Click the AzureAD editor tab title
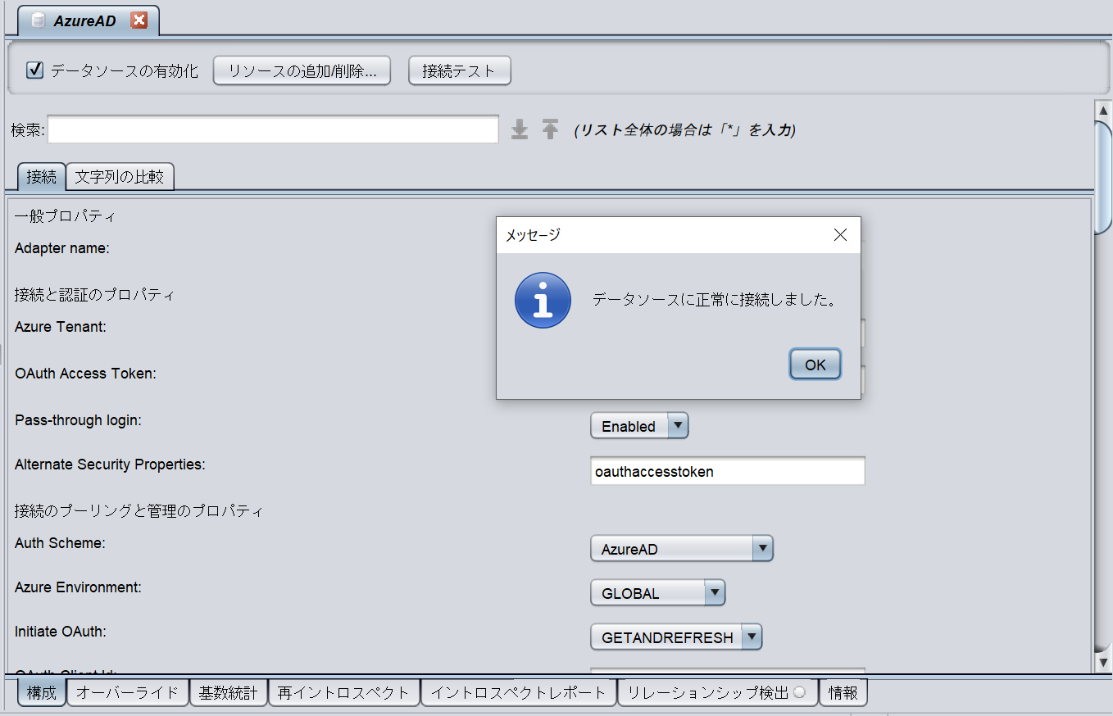Screen dimensions: 1113x716 (85, 21)
